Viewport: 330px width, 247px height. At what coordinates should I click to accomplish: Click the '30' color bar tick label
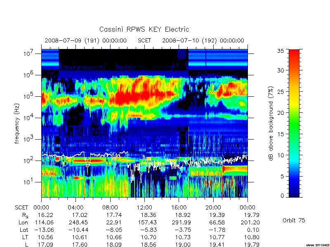pos(280,70)
